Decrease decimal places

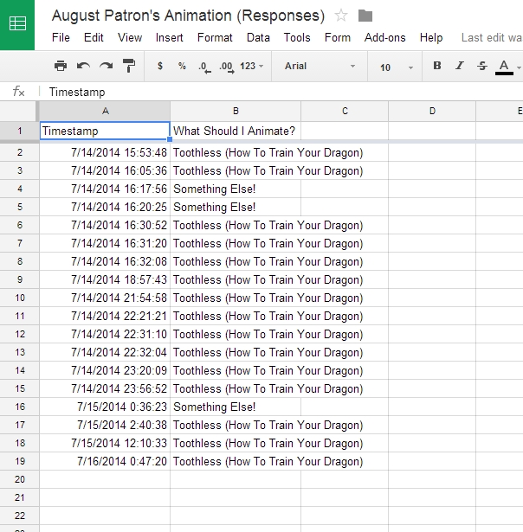click(203, 66)
